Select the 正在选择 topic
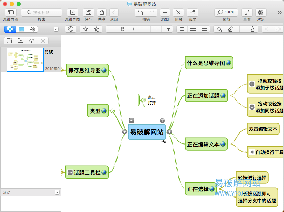 [201, 189]
